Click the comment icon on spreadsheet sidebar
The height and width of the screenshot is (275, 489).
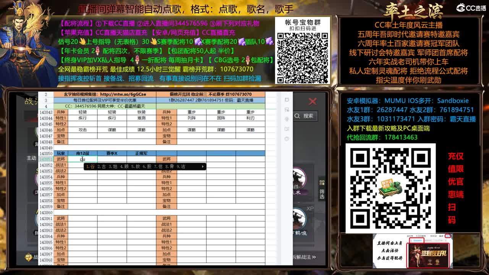click(x=287, y=100)
